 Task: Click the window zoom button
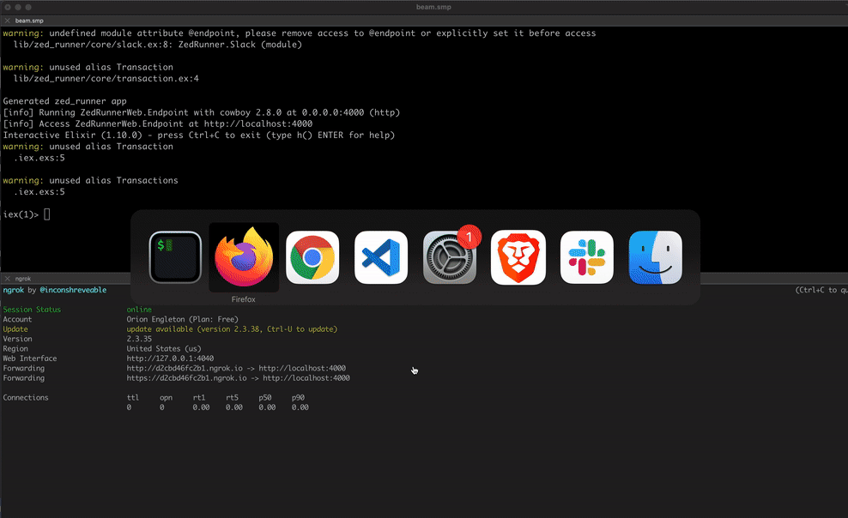coord(28,7)
